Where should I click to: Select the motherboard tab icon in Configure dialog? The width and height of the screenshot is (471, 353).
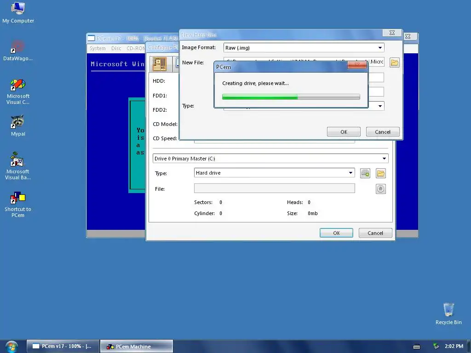[160, 64]
